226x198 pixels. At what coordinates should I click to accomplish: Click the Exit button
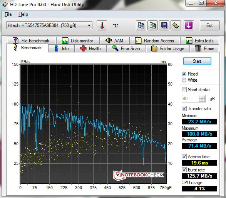coord(210,25)
